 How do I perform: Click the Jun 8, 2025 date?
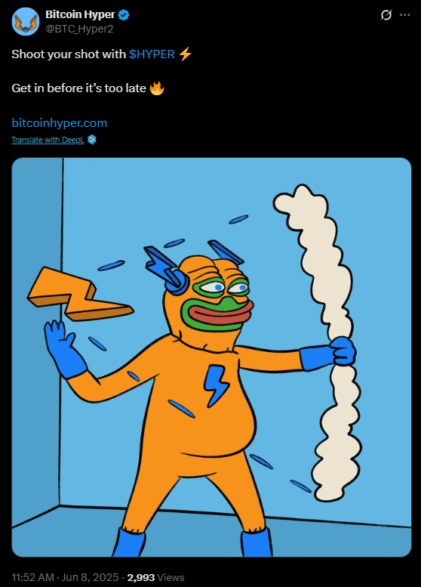click(90, 577)
